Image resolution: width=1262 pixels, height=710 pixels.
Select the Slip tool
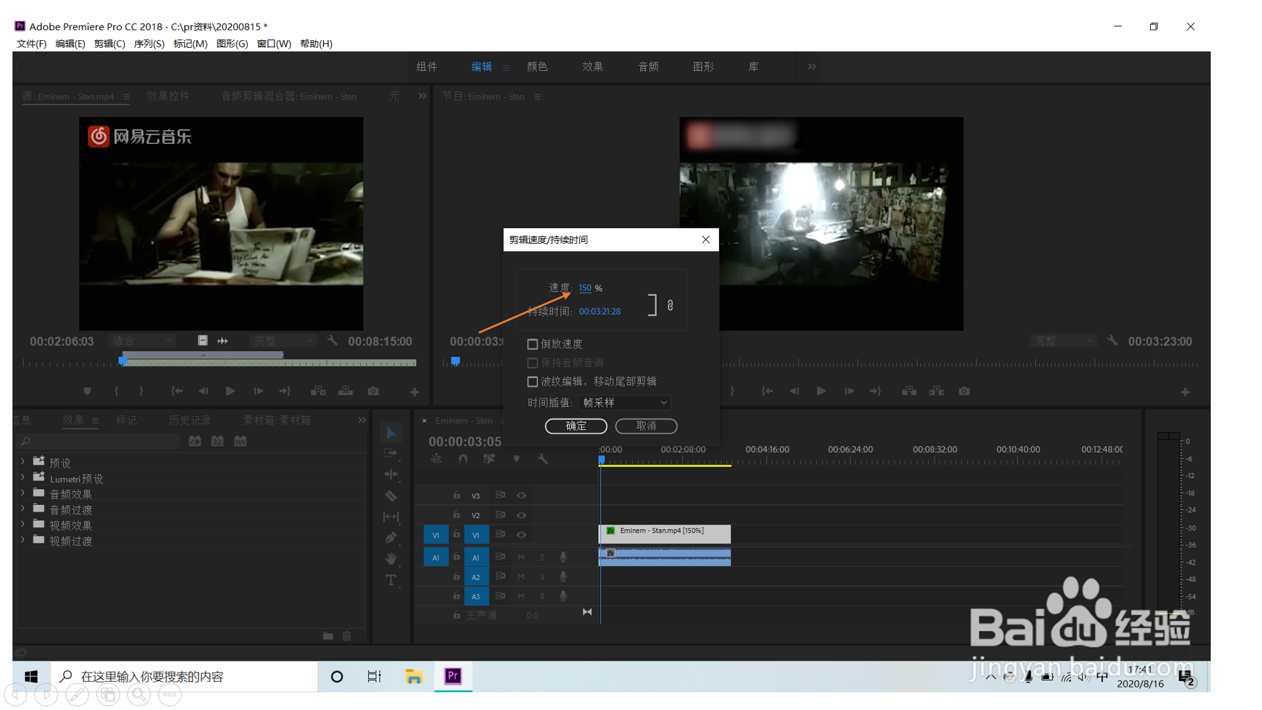(x=391, y=517)
